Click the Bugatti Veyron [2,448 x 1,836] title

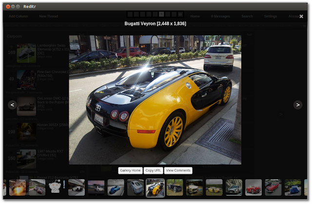[155, 24]
